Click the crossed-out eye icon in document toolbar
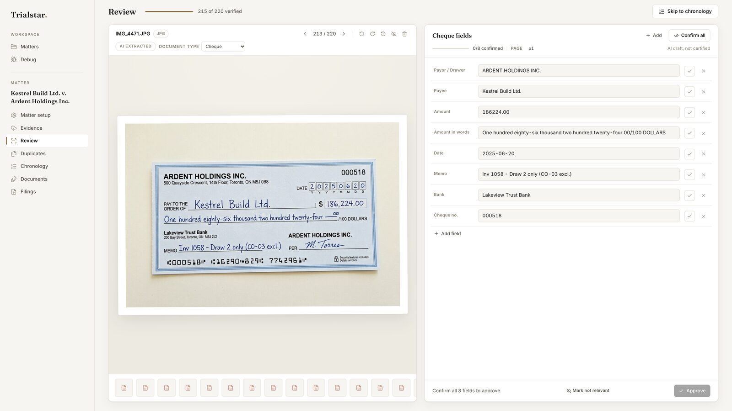The image size is (732, 411). click(394, 34)
